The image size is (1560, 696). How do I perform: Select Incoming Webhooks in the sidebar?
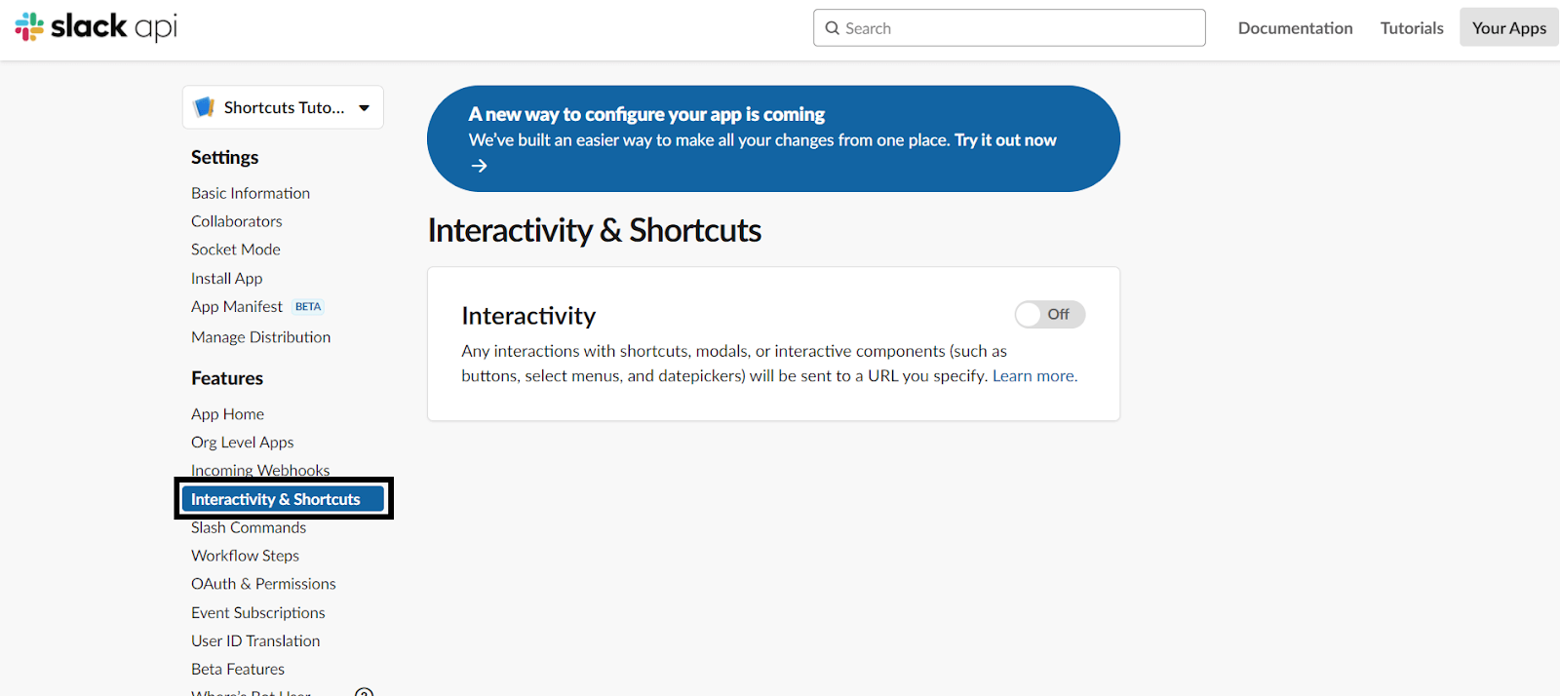coord(259,470)
